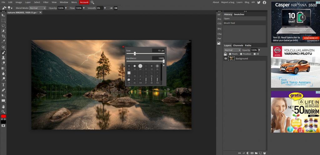This screenshot has height=155, width=320.
Task: Select the Crop tool in the toolbar
Action: tap(3, 36)
